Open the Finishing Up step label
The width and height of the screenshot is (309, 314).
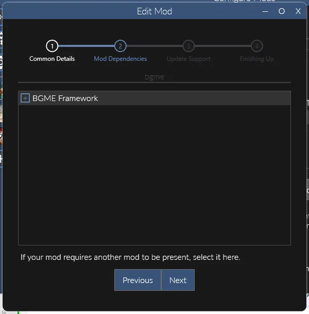[x=257, y=59]
